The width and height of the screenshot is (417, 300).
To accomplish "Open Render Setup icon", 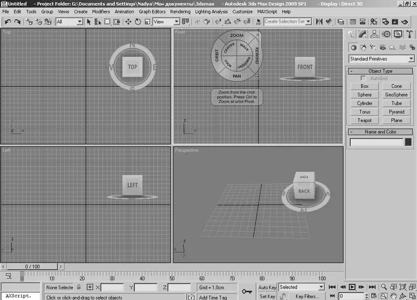I will (386, 22).
